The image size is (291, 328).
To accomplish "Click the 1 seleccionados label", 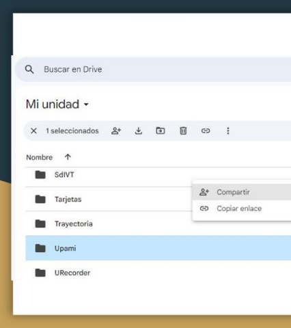I will 72,131.
